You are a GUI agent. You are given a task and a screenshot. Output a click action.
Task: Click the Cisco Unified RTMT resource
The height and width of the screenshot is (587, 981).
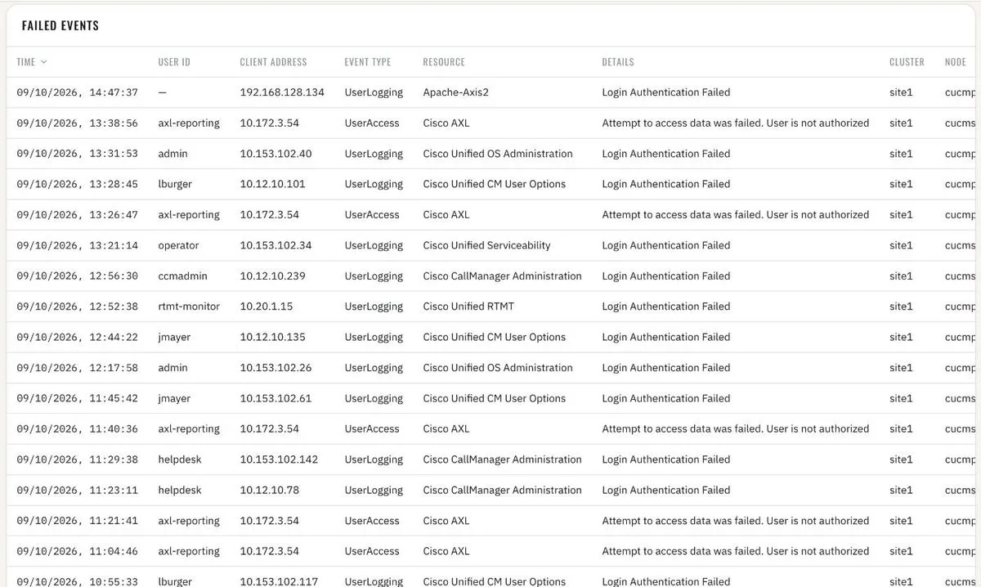(x=468, y=307)
